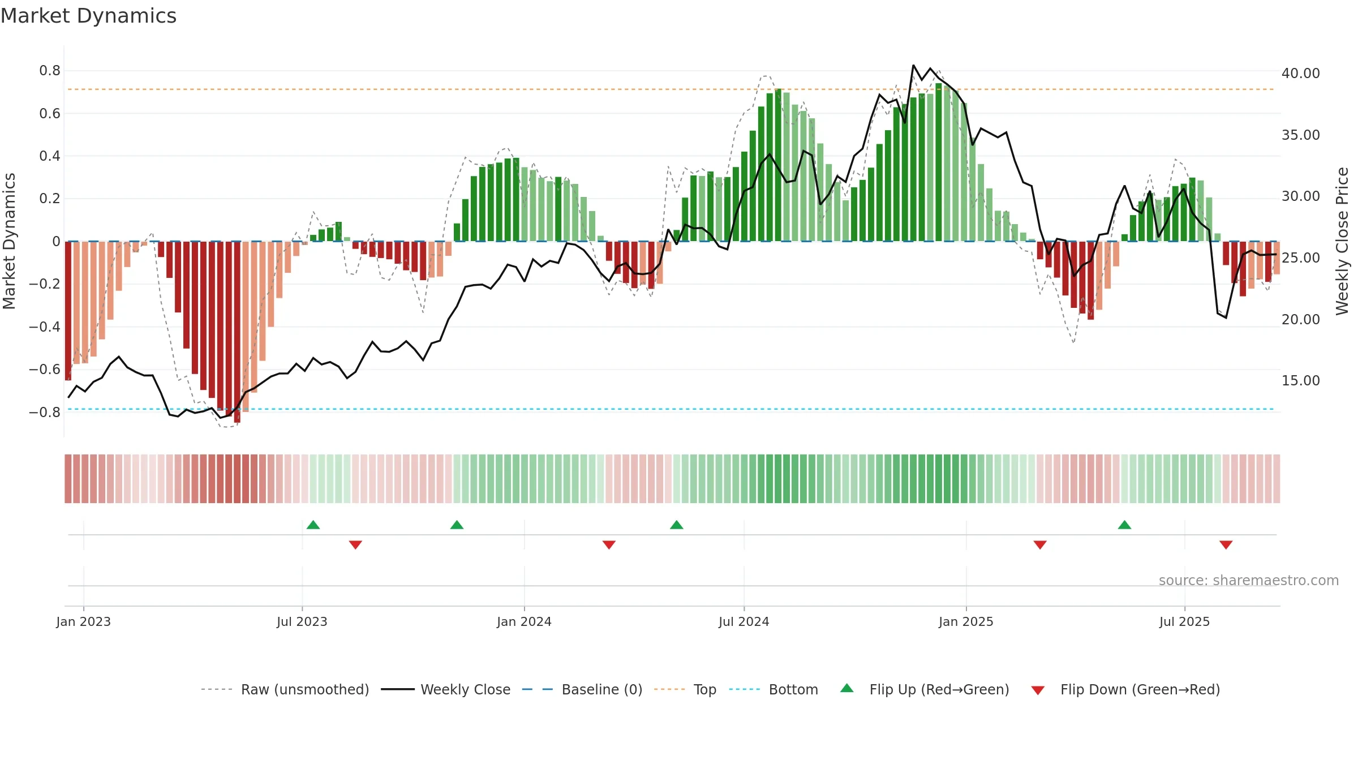Click the 0.2 left axis tick label
1358x764 pixels.
(x=50, y=199)
